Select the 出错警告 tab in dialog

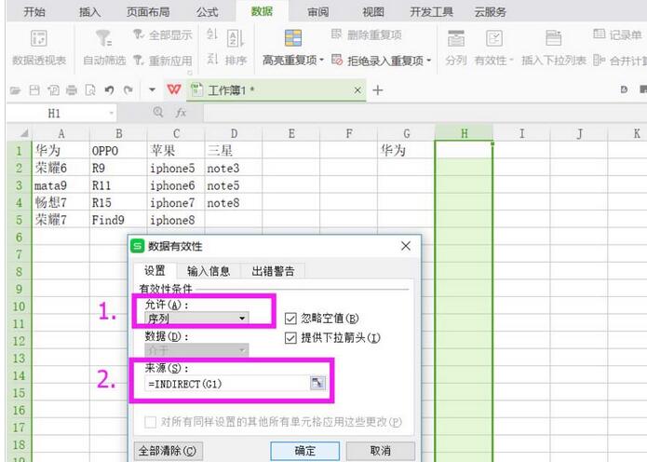[273, 271]
